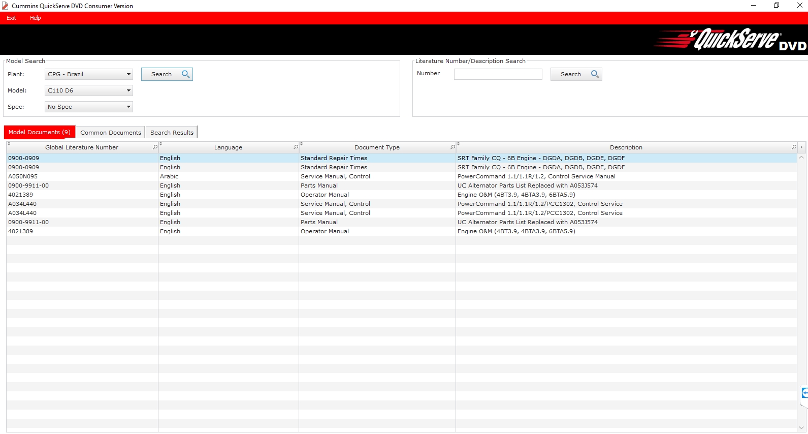
Task: Click the Global Literature Number filter magnifier icon
Action: point(155,147)
